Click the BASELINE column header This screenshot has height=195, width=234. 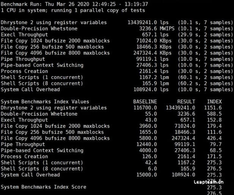coord(145,102)
